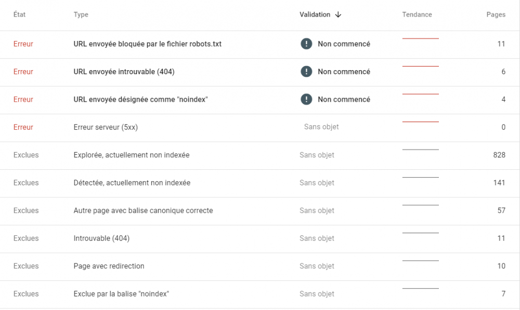Click warning icon beside 404 error validation

coord(306,72)
